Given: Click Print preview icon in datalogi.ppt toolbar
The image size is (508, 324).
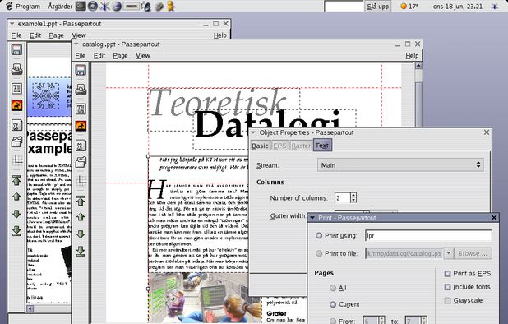Looking at the screenshot, I should [81, 90].
